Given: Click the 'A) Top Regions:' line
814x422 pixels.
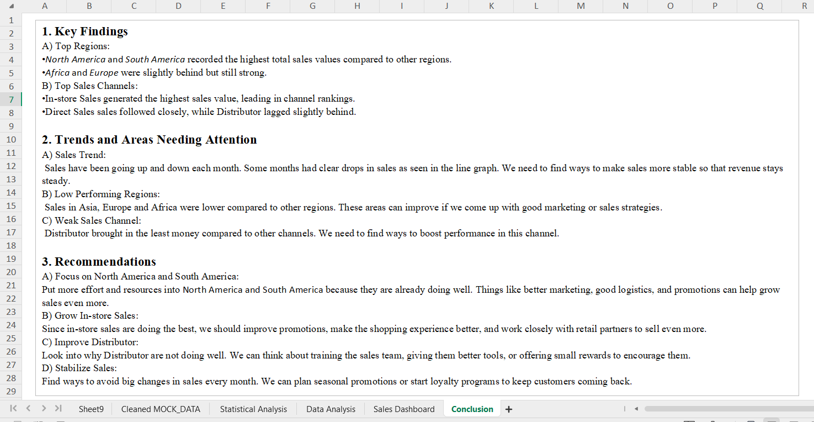Looking at the screenshot, I should click(76, 46).
